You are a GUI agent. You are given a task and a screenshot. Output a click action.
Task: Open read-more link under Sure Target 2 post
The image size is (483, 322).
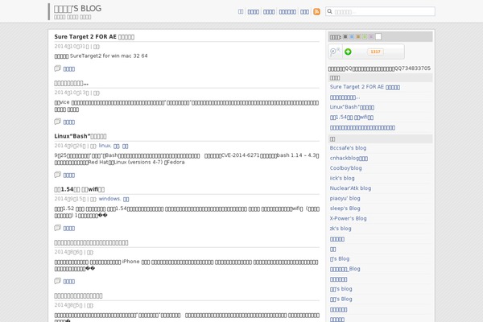(69, 69)
